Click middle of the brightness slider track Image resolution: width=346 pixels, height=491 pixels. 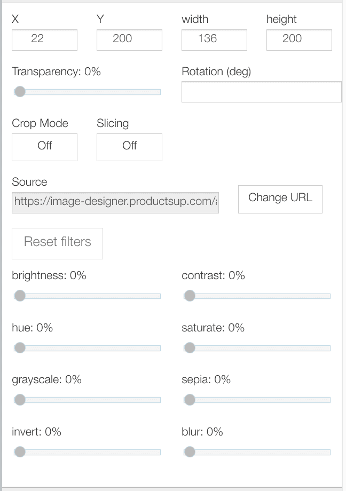tap(86, 296)
